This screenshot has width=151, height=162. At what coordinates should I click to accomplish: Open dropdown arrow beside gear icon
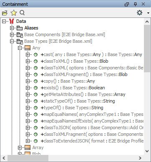148,13
